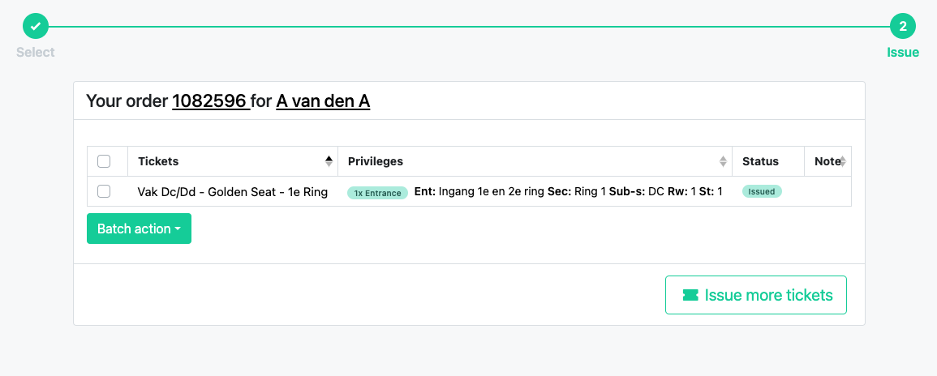The height and width of the screenshot is (376, 937).
Task: Click the Select step label
Action: (x=35, y=52)
